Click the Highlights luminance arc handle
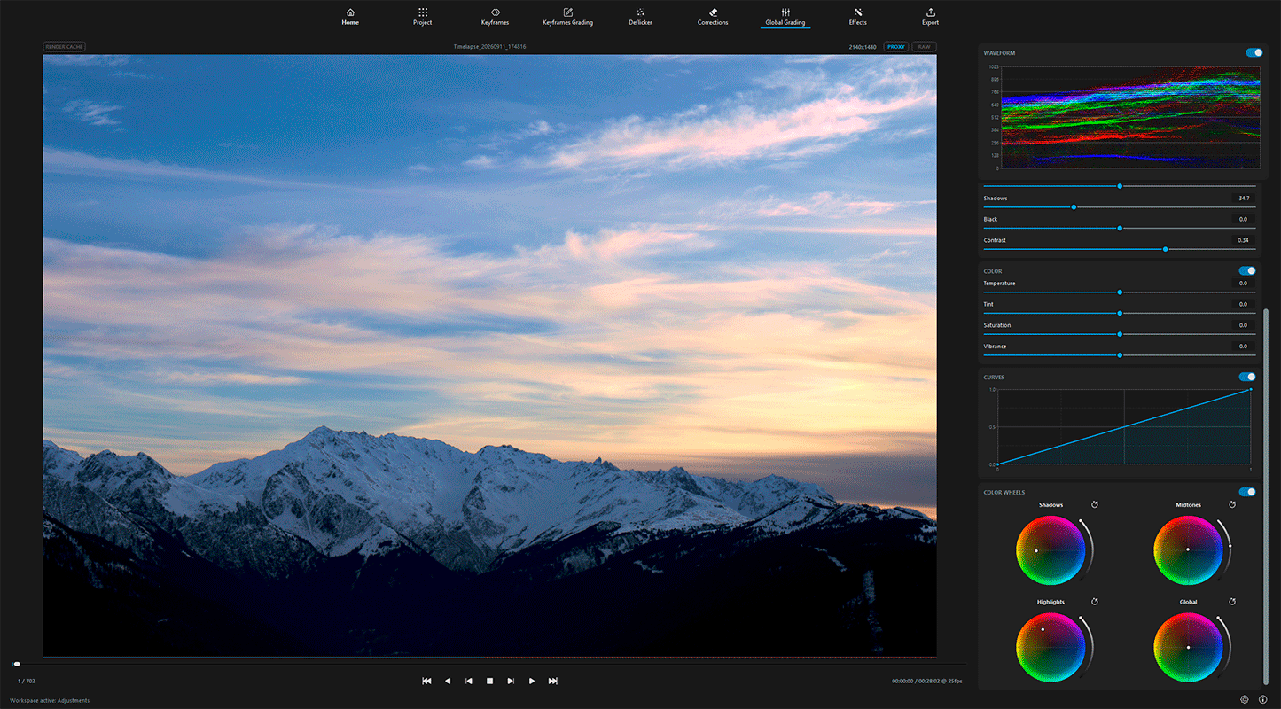 tap(1080, 618)
